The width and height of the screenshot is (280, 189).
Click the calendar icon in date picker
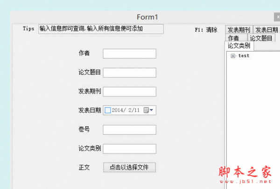146,110
